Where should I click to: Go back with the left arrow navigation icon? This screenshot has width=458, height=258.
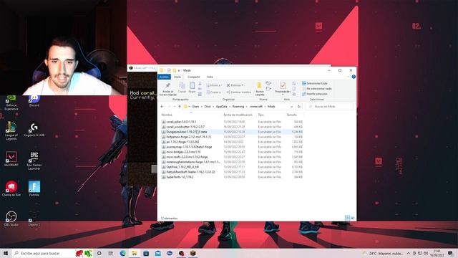coord(162,107)
